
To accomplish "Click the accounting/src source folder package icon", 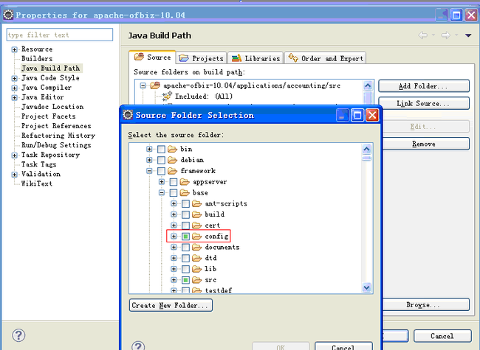I will pyautogui.click(x=155, y=85).
